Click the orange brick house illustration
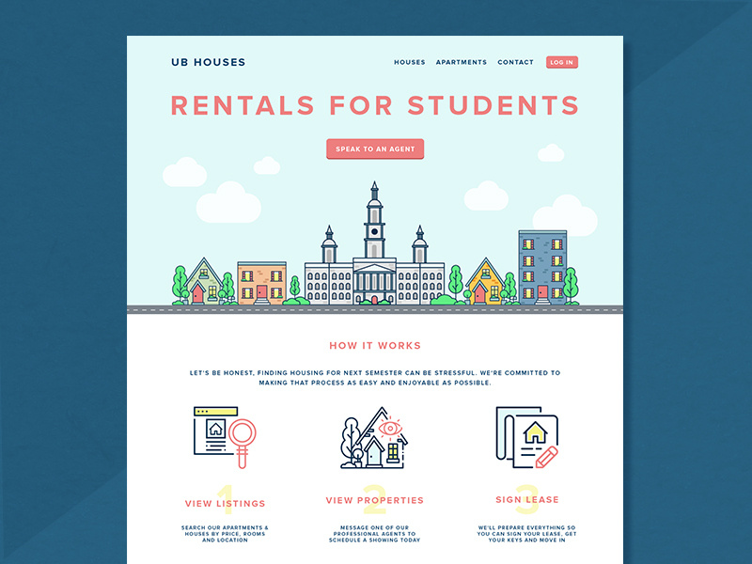752x564 pixels. (262, 283)
